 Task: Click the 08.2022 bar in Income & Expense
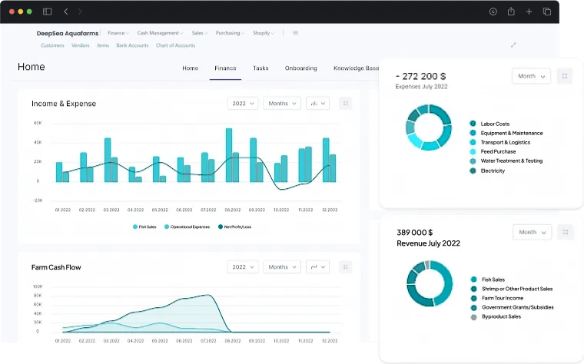point(229,155)
